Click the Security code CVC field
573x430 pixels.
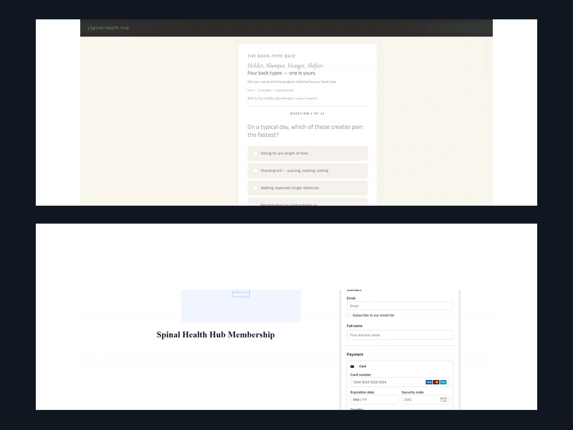[425, 400]
